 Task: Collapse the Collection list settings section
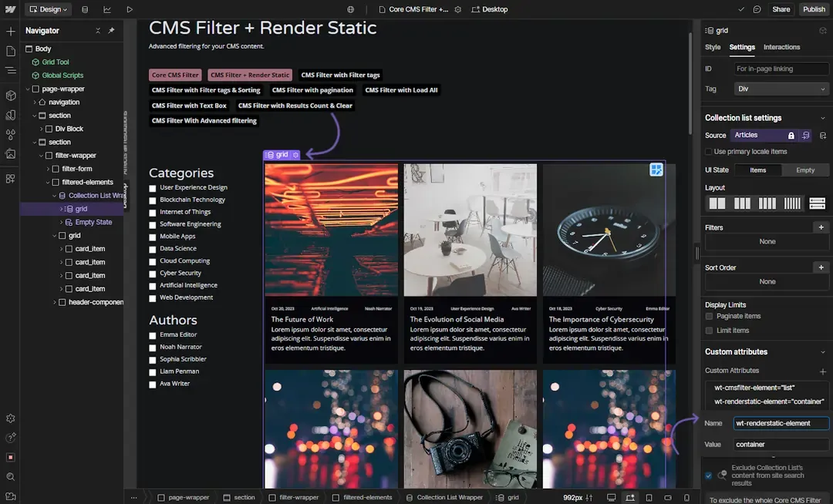point(822,119)
